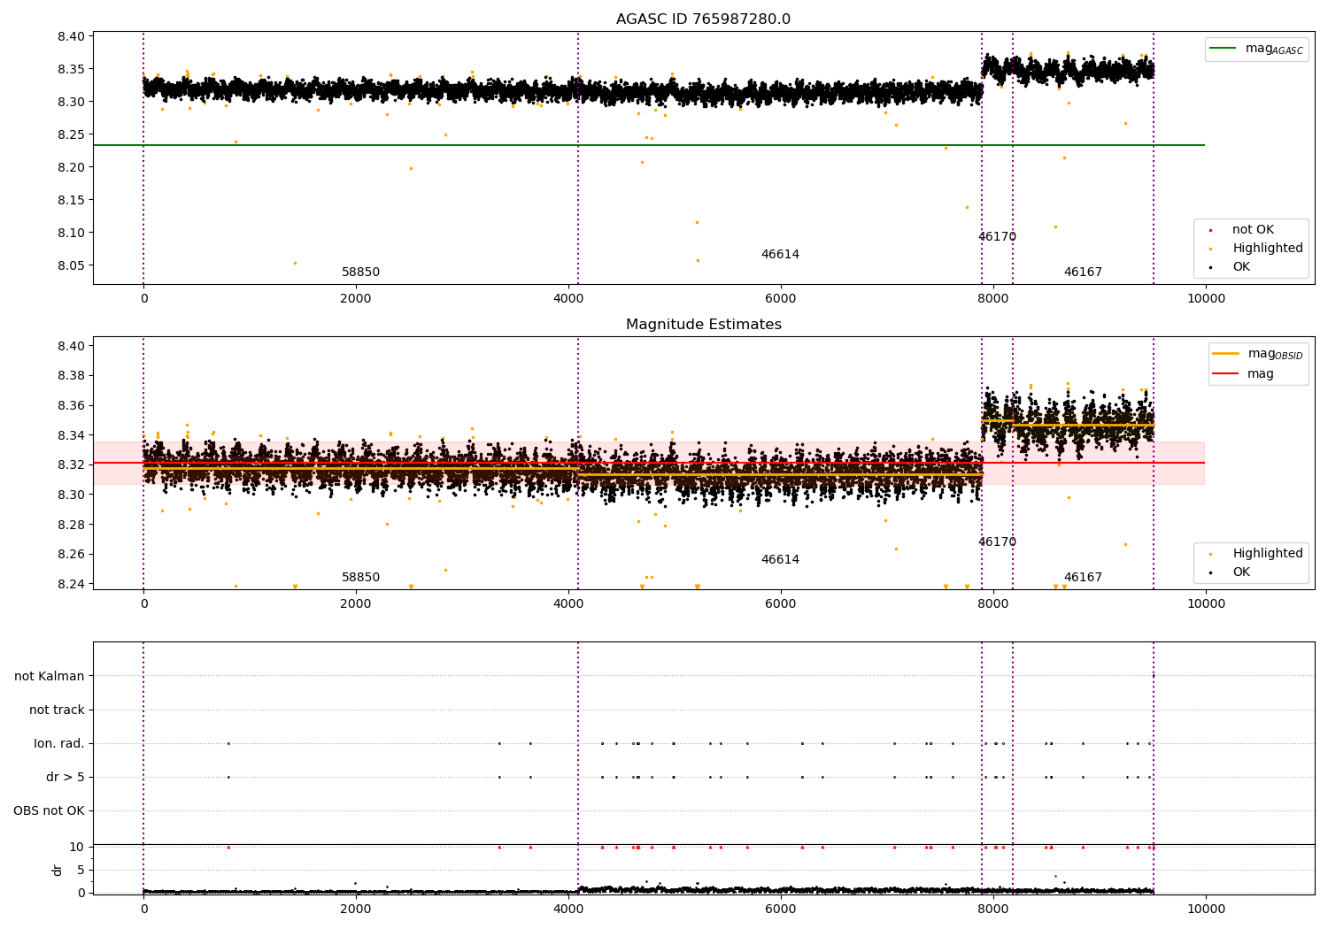Click the 58850 annotation in AGASC ID plot
The width and height of the screenshot is (1328, 929).
point(360,273)
